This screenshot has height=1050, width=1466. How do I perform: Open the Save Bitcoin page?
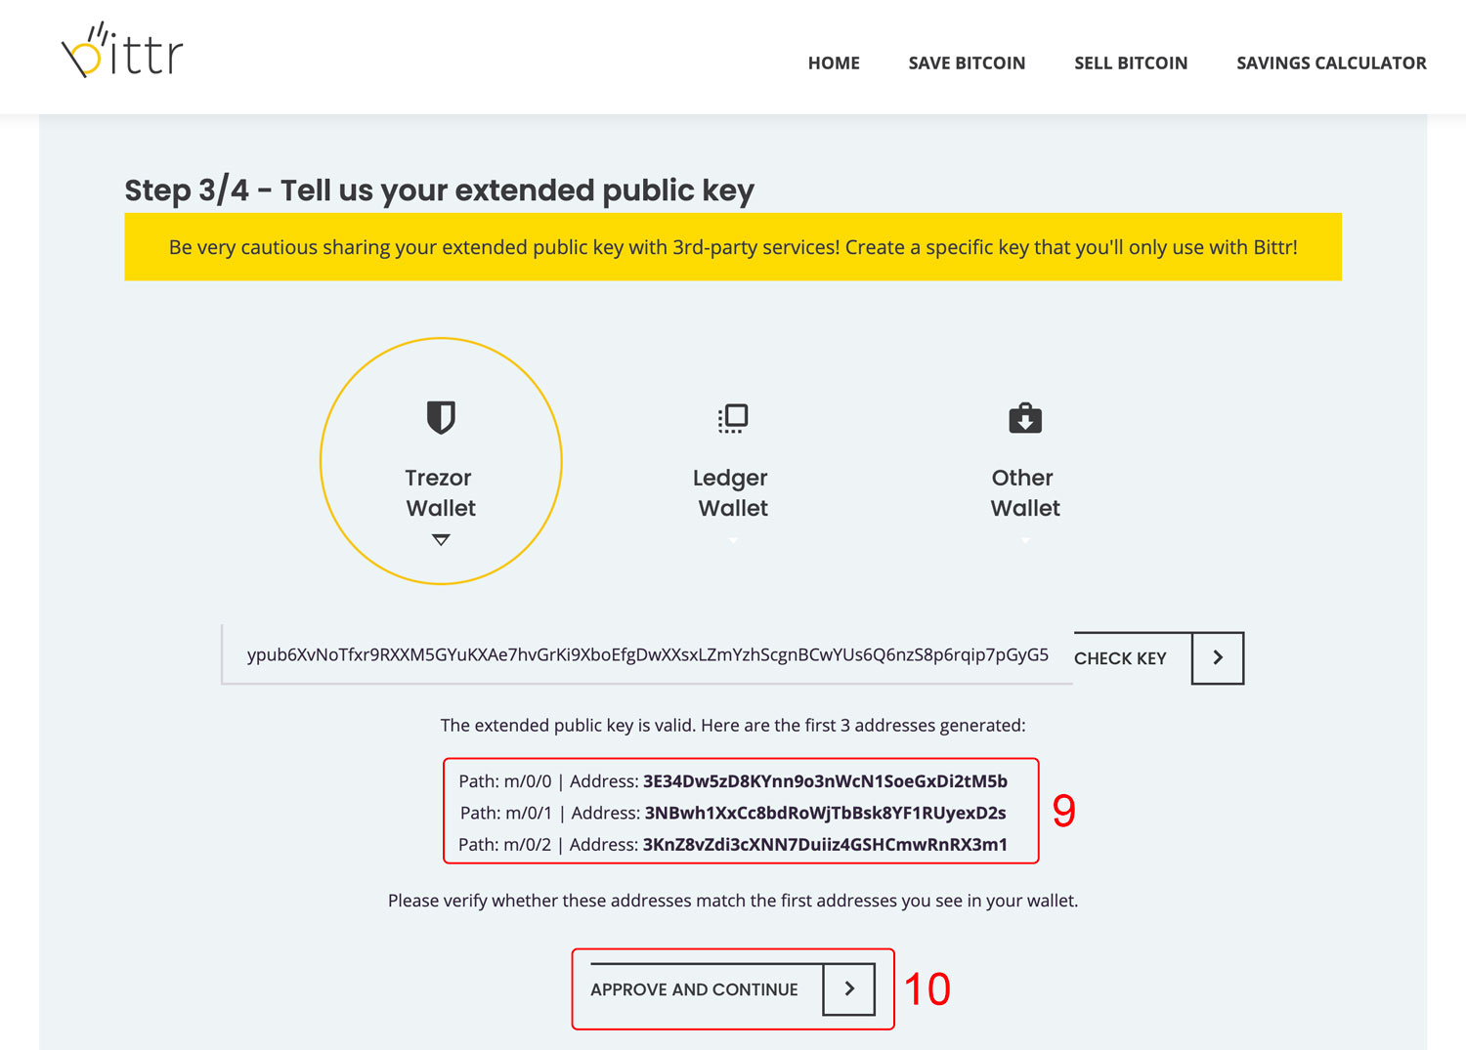(x=967, y=63)
